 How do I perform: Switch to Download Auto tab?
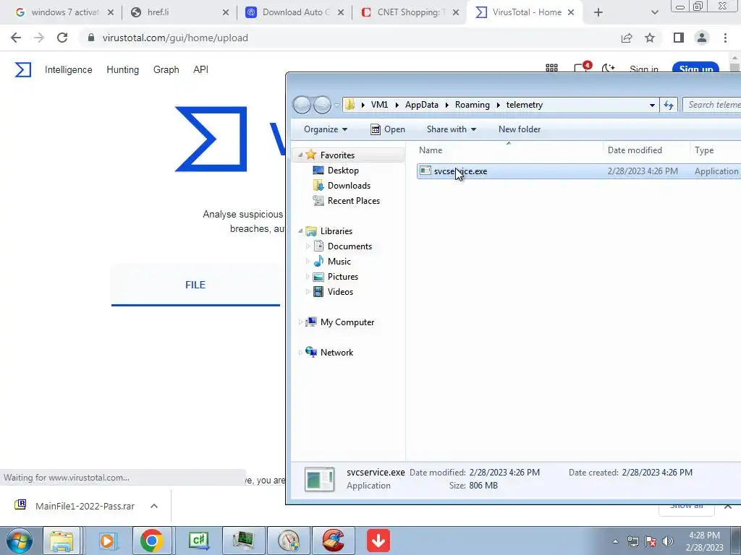coord(295,12)
